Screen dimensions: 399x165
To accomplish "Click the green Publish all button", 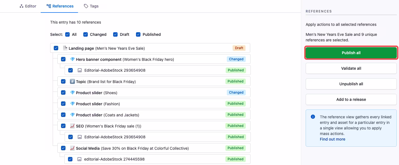I will (x=351, y=53).
